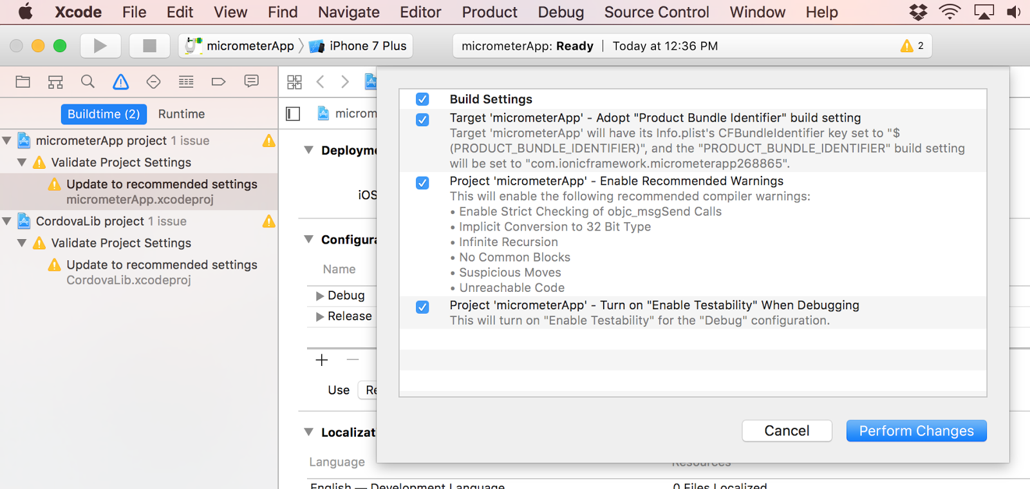Show related items grid icon
The image size is (1030, 489).
coord(294,82)
